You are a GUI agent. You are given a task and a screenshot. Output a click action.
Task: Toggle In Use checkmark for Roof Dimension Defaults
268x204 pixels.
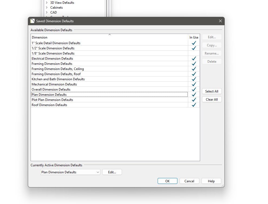tap(194, 105)
